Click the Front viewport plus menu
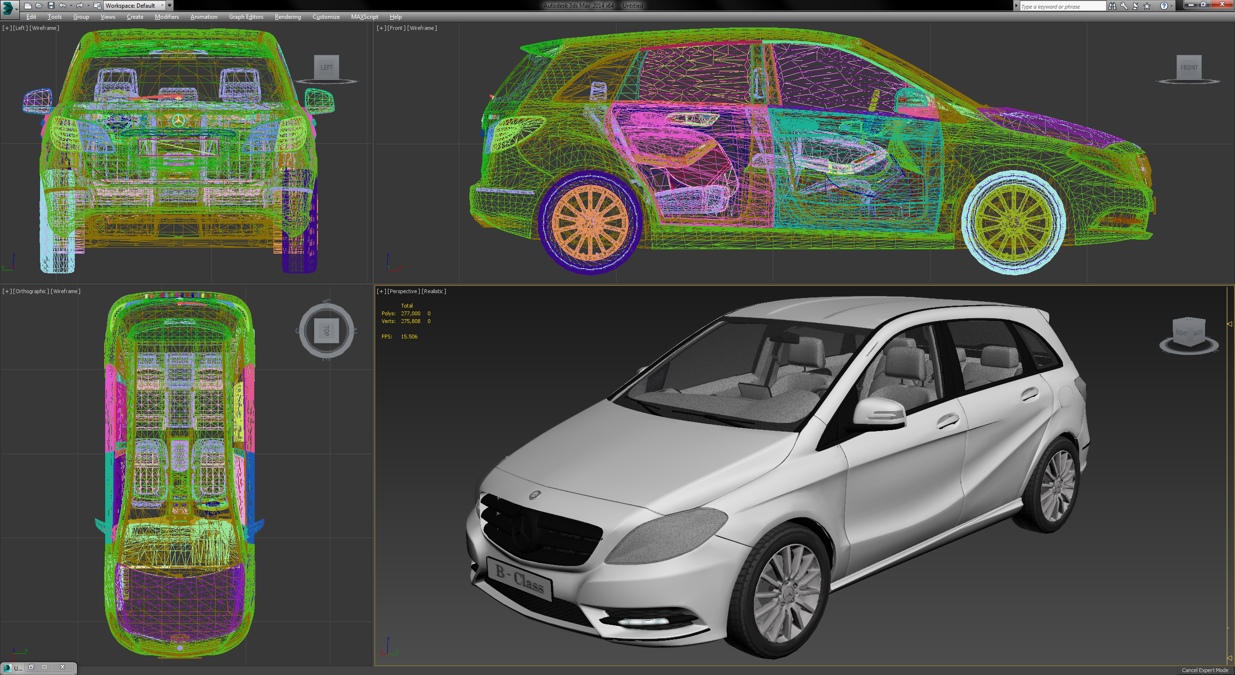 [381, 28]
